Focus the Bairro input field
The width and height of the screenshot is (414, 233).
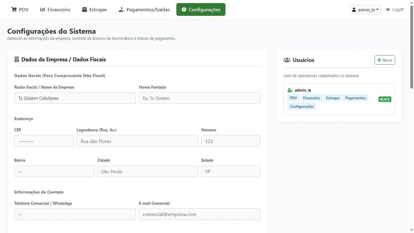click(x=54, y=172)
